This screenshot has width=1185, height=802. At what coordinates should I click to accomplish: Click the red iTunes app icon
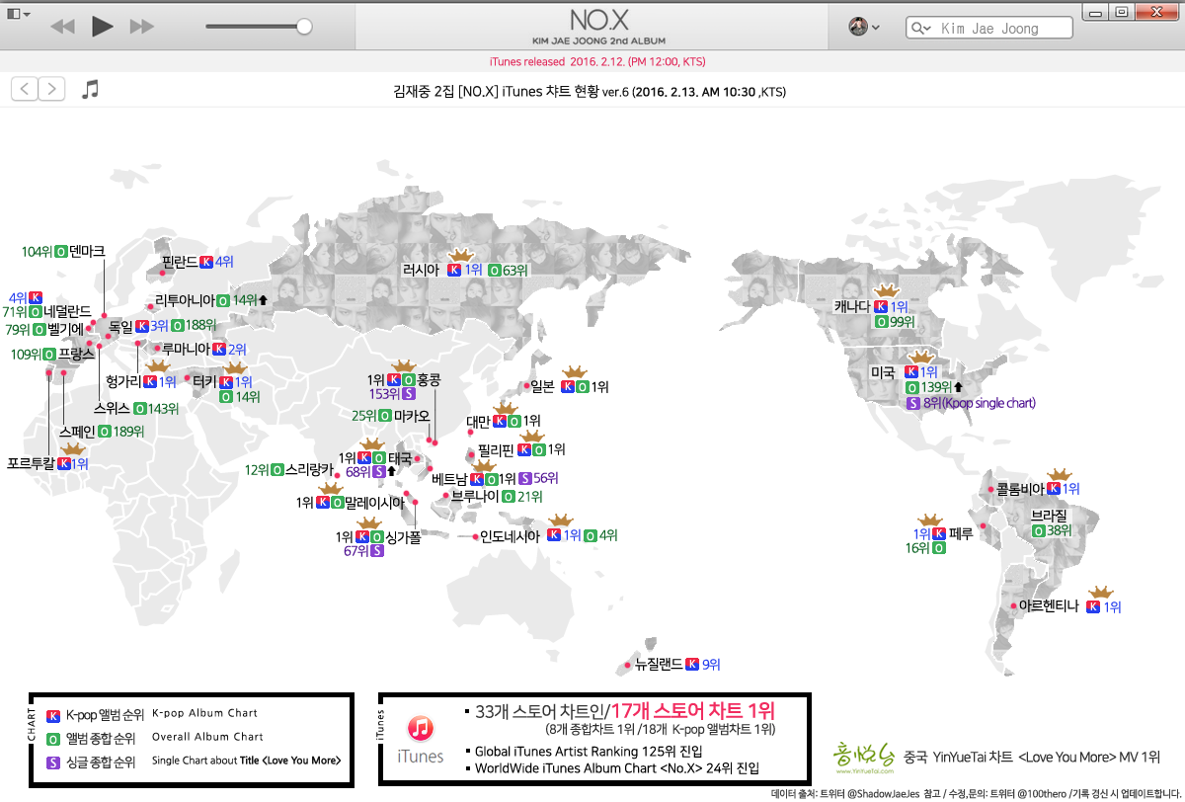pyautogui.click(x=422, y=729)
